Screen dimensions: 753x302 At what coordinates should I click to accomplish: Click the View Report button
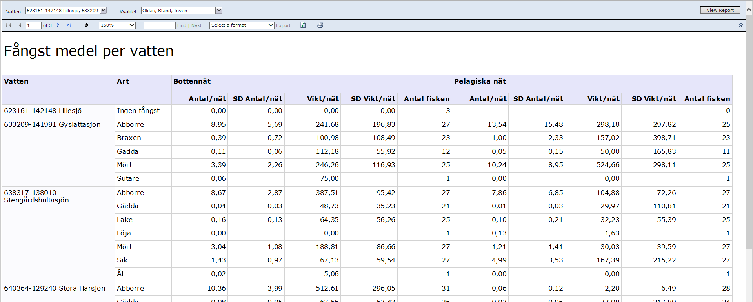tap(720, 10)
